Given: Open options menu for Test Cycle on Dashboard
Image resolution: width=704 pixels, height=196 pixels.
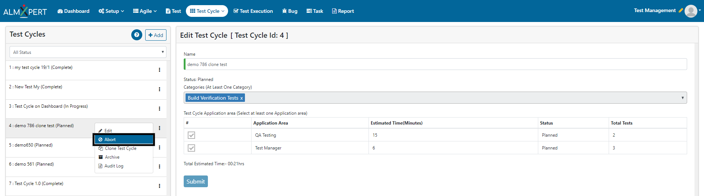Looking at the screenshot, I should (x=159, y=108).
